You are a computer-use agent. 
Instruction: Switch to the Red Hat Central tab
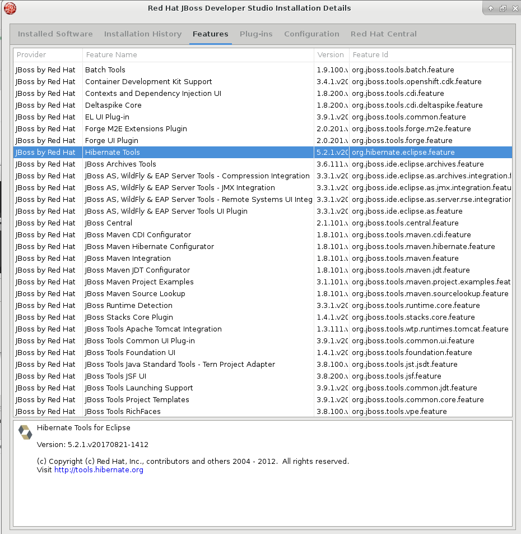[x=384, y=34]
